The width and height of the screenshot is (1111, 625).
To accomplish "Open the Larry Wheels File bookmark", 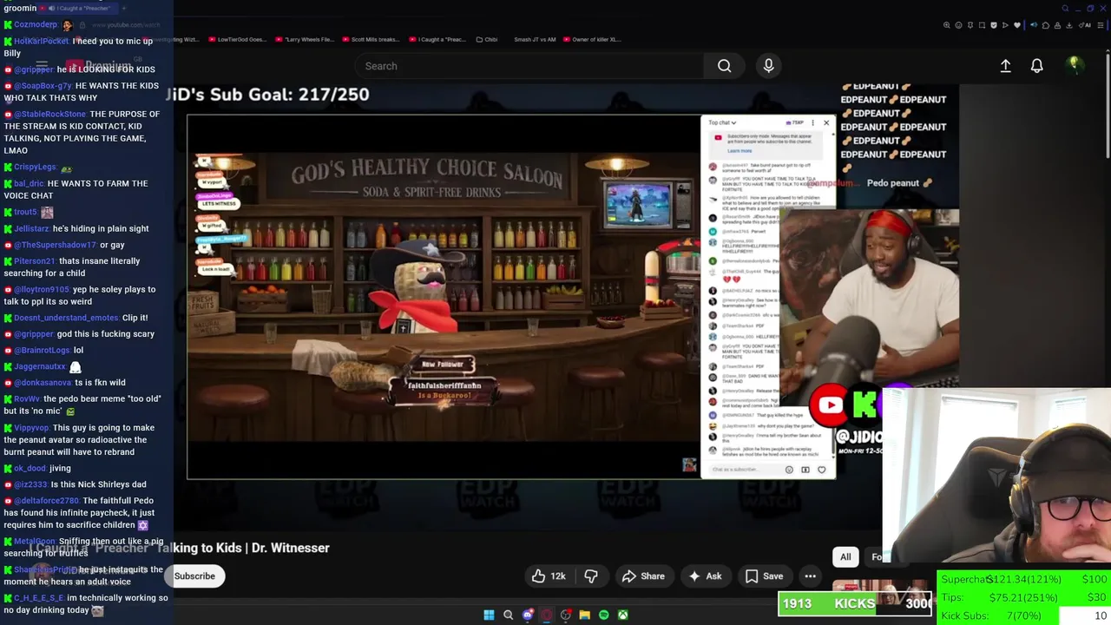I will coord(305,39).
